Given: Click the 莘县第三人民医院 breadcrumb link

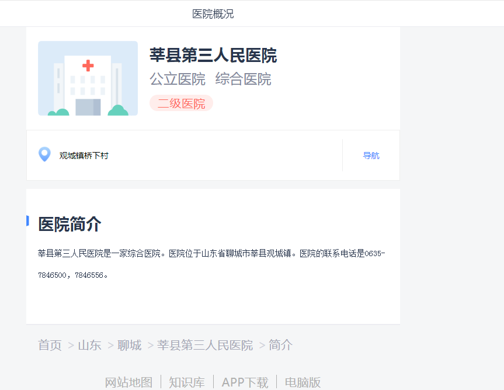Looking at the screenshot, I should point(205,346).
